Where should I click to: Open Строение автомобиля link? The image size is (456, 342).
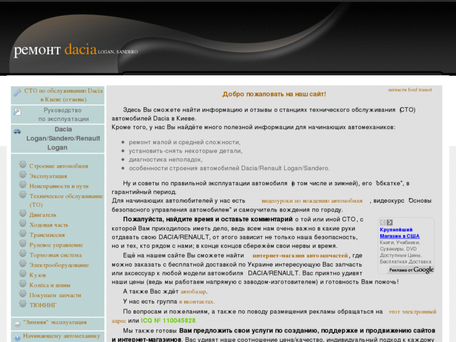point(58,166)
